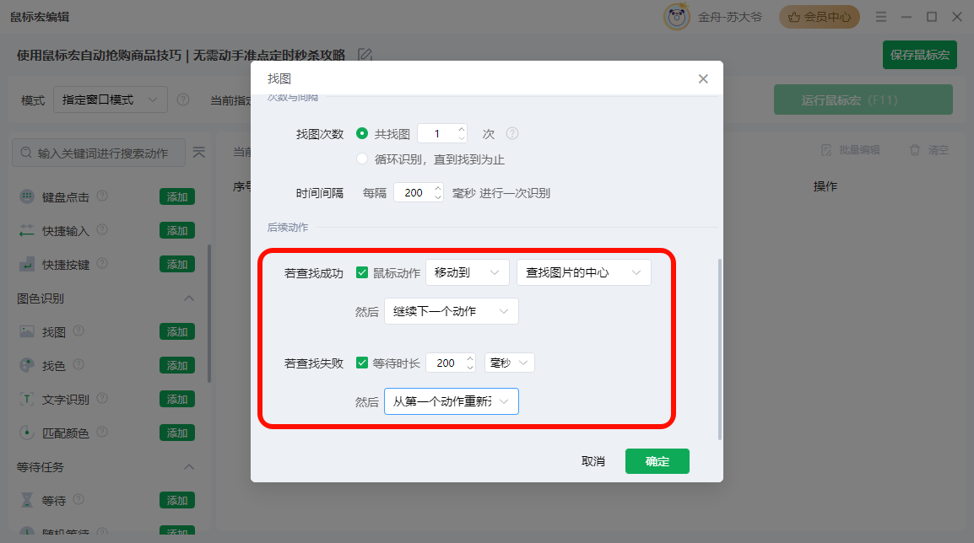Viewport: 974px width, 543px height.
Task: Click the panda user avatar
Action: [x=676, y=17]
